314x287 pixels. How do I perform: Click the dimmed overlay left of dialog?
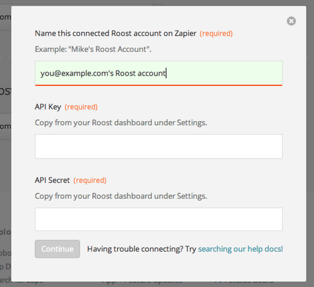pyautogui.click(x=5, y=160)
